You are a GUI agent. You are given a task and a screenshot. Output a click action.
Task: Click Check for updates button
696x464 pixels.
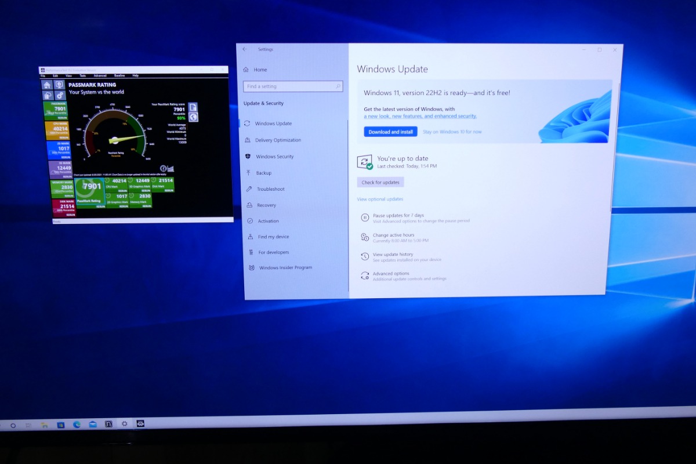[380, 182]
